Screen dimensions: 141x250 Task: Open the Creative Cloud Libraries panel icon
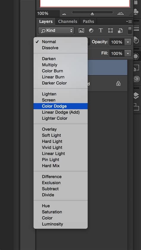point(137,79)
